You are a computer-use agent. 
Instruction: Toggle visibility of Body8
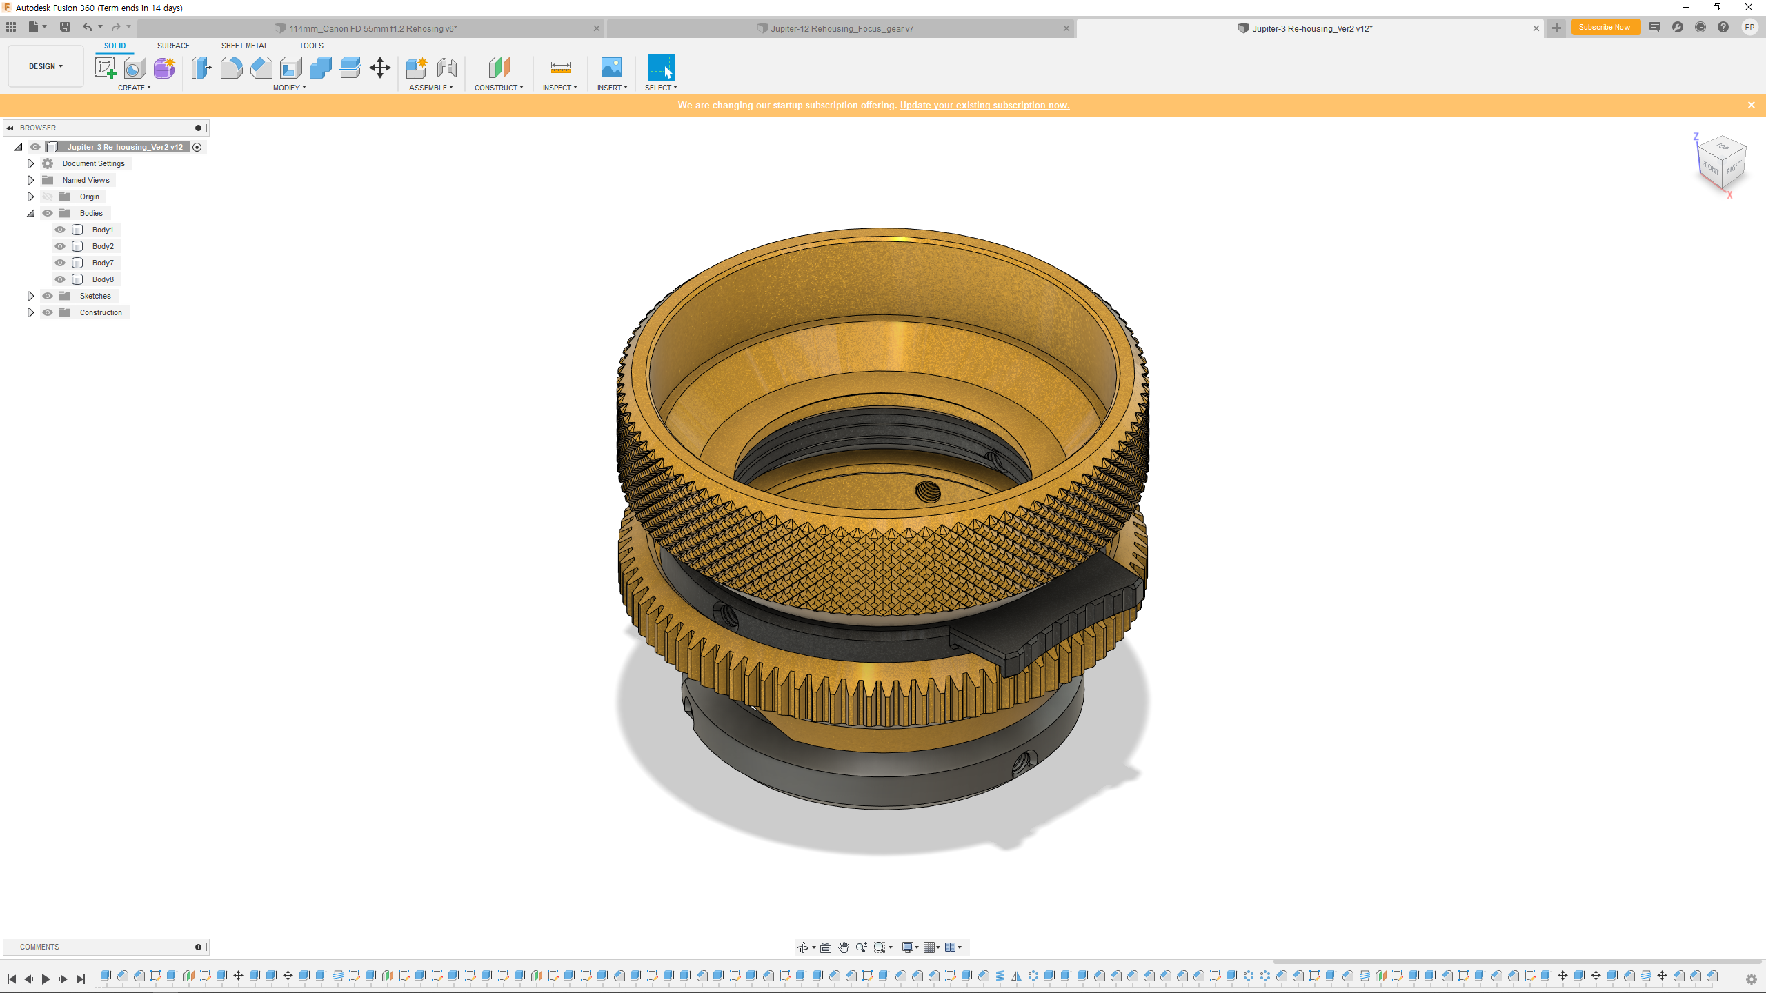(x=60, y=279)
